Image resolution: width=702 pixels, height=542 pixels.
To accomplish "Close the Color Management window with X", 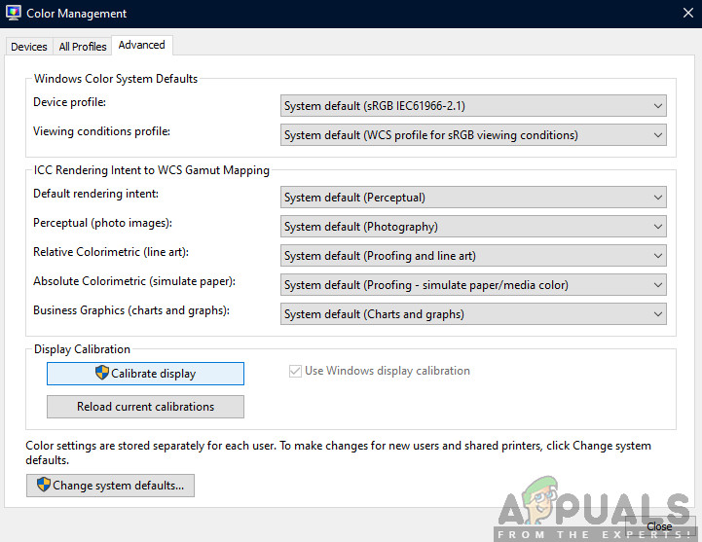I will [x=688, y=13].
